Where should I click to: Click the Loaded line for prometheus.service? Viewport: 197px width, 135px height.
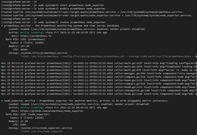click(77, 29)
